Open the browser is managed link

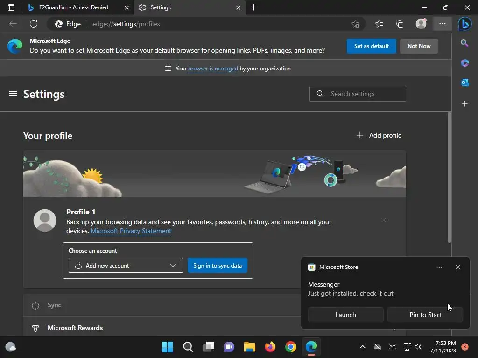tap(213, 69)
